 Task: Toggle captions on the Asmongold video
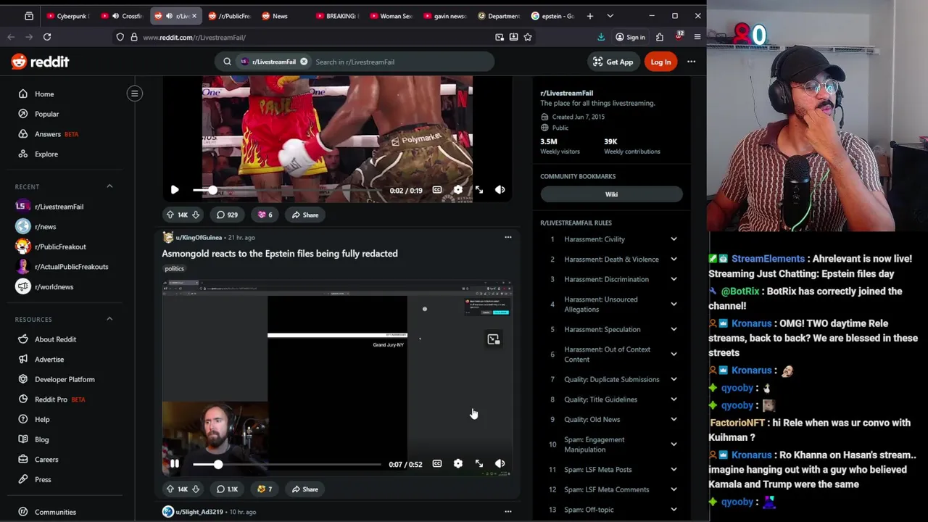tap(437, 464)
